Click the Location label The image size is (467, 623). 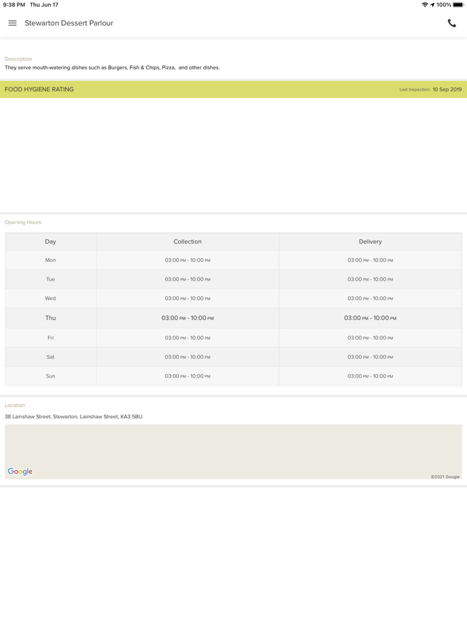pyautogui.click(x=15, y=406)
